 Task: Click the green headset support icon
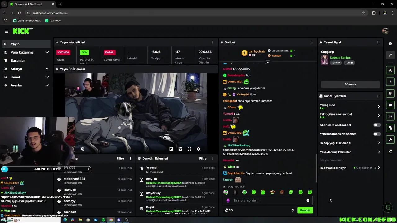388,208
